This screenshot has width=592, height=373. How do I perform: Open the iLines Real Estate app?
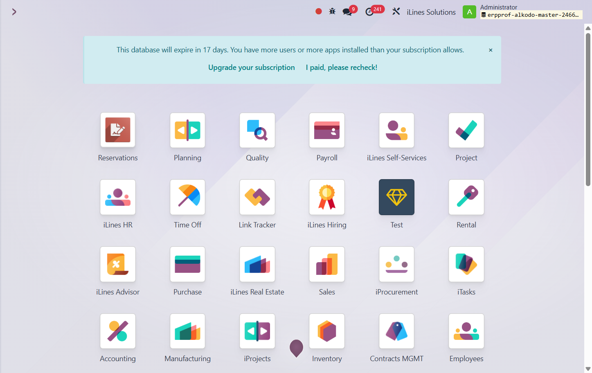pos(257,264)
